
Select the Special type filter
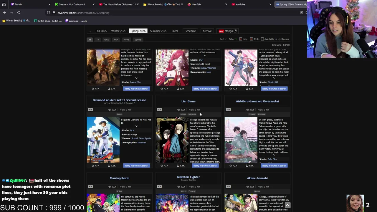[x=138, y=39]
